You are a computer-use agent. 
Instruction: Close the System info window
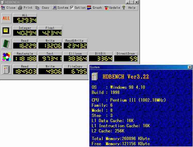(190, 67)
